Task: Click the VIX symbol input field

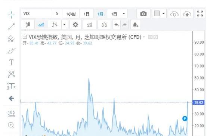Action: (x=37, y=13)
